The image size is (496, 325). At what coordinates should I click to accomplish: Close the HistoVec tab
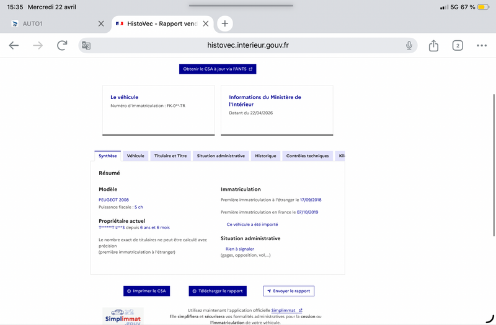206,24
